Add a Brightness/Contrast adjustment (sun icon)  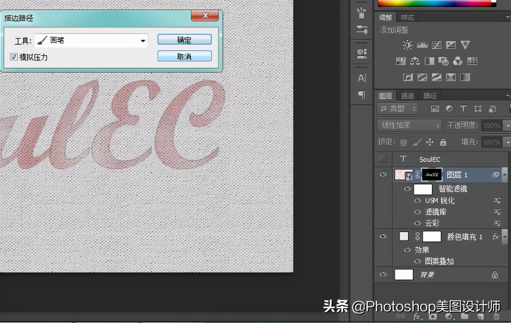coord(407,45)
